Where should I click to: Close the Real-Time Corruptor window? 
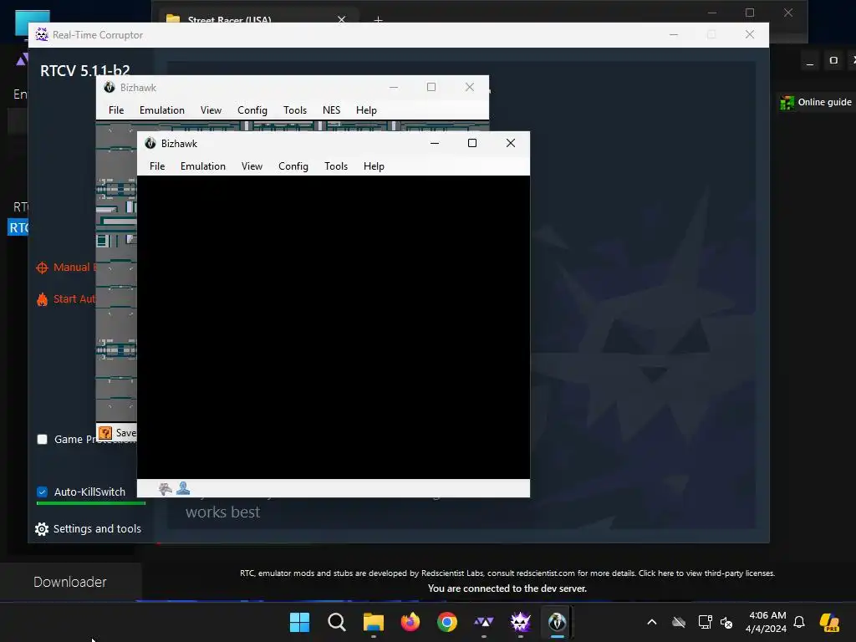point(750,34)
